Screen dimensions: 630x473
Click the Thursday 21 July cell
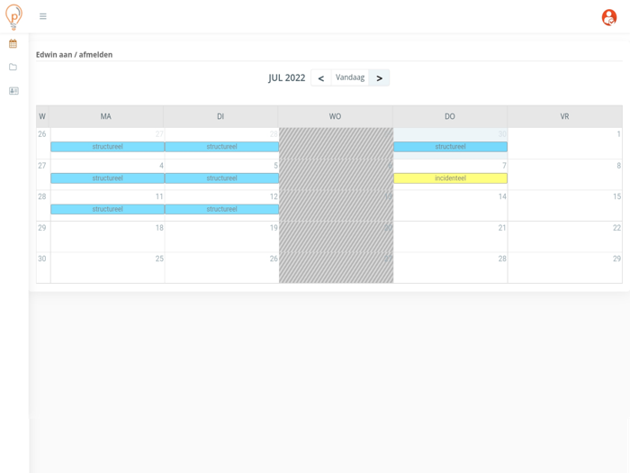click(450, 237)
